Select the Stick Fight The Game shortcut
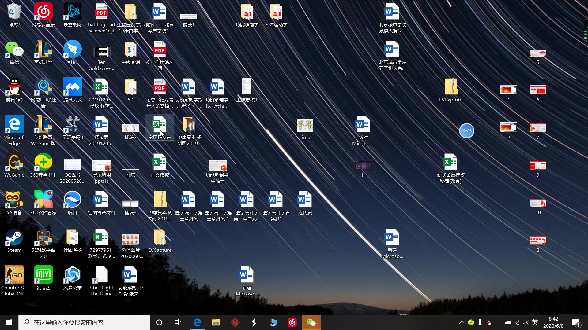588x330 pixels. click(x=101, y=281)
